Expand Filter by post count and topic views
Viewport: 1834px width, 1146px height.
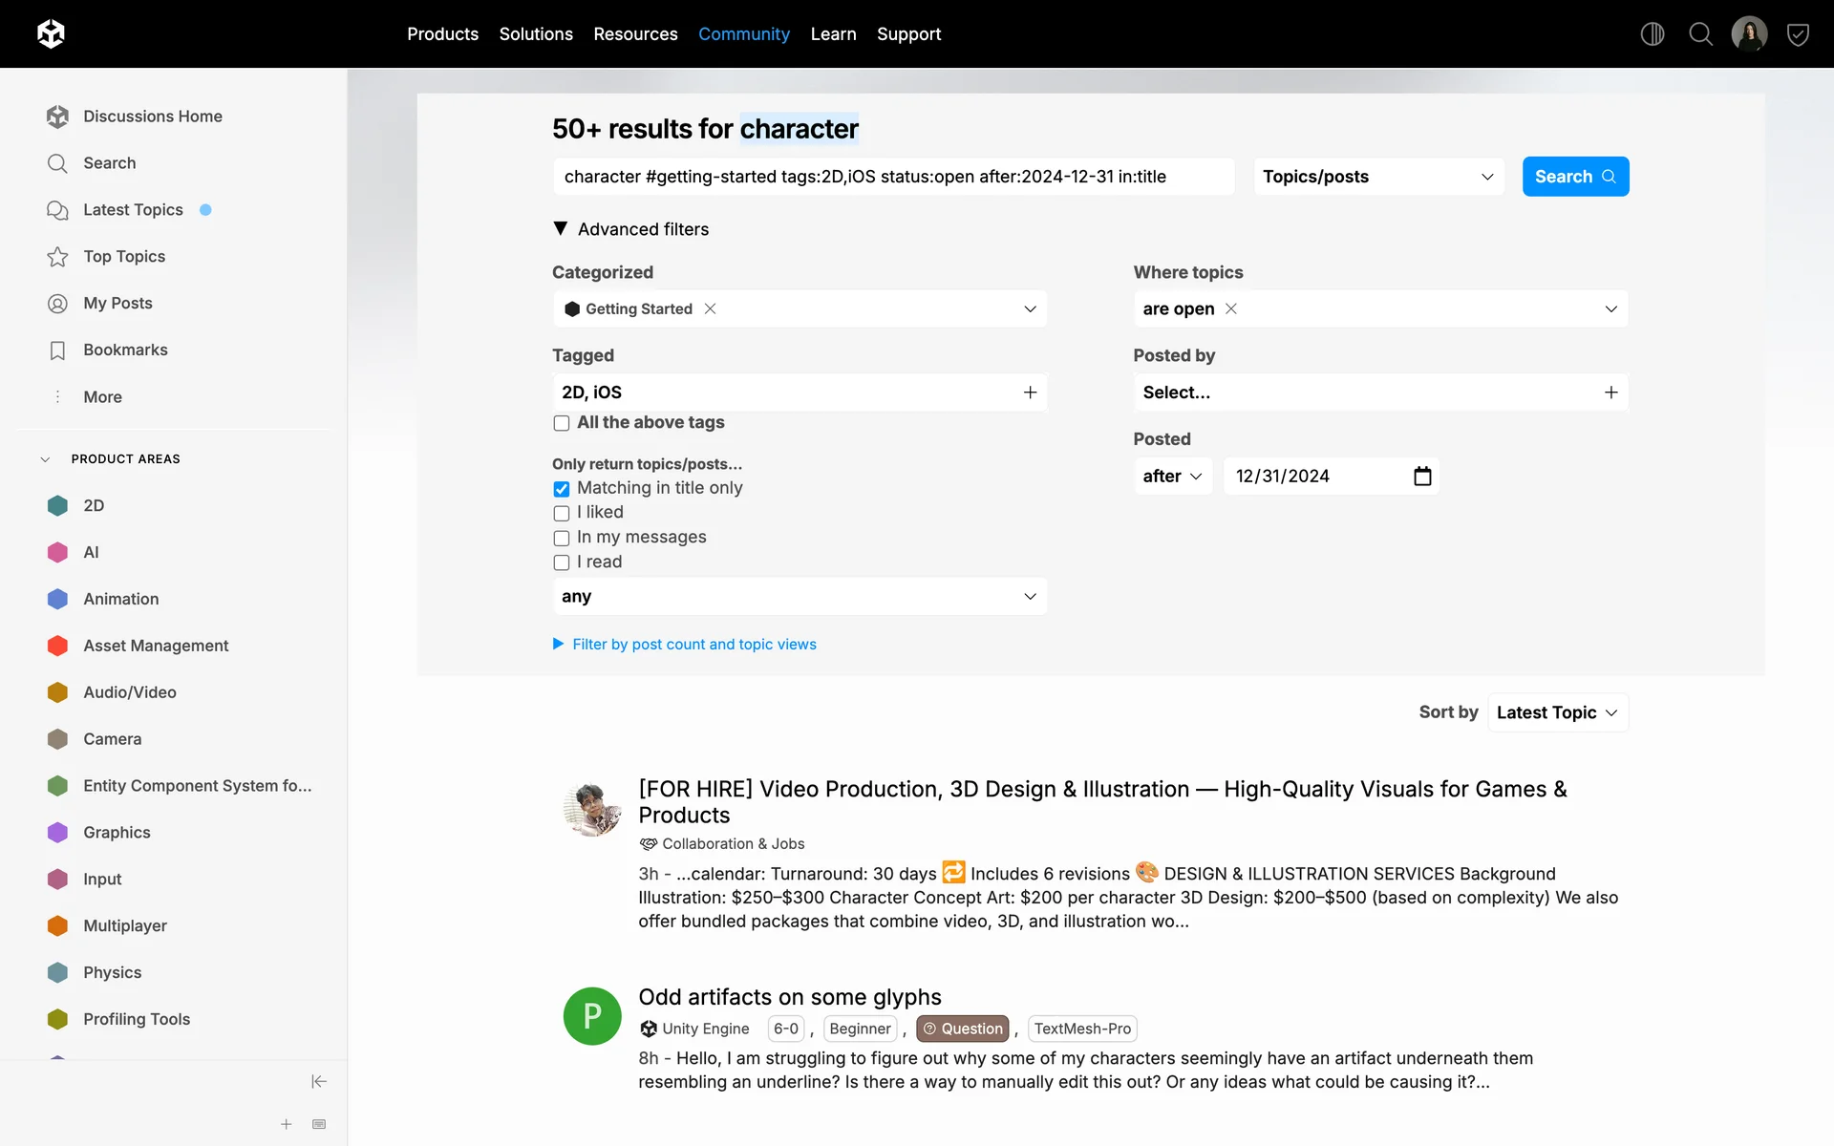point(693,645)
